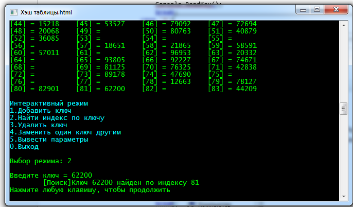
Task: Click the empty slot label '[61] ='
Action: tap(89, 53)
